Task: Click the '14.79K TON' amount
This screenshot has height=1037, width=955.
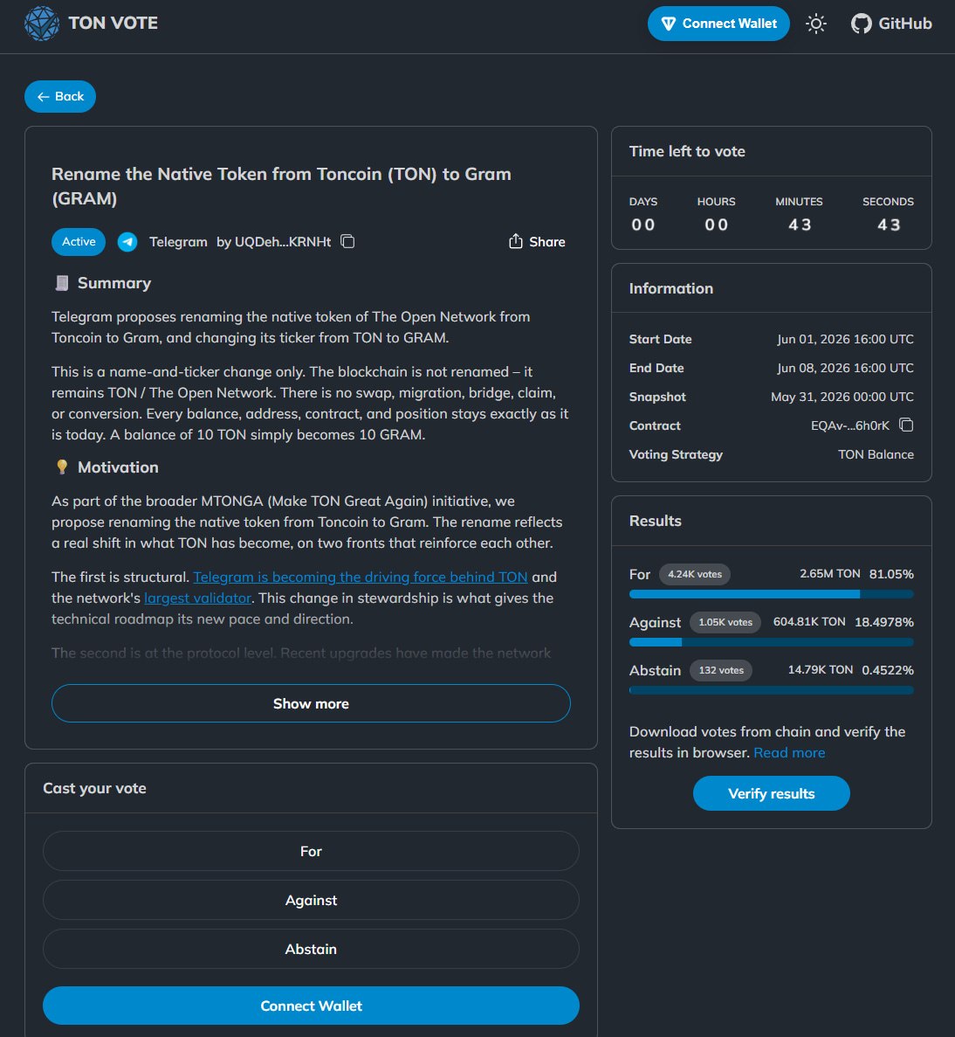Action: [821, 670]
